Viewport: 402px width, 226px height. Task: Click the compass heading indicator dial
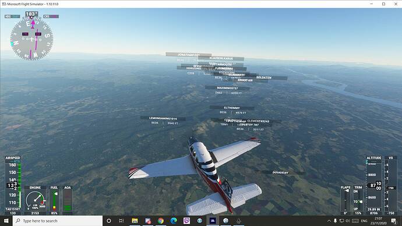pyautogui.click(x=31, y=39)
